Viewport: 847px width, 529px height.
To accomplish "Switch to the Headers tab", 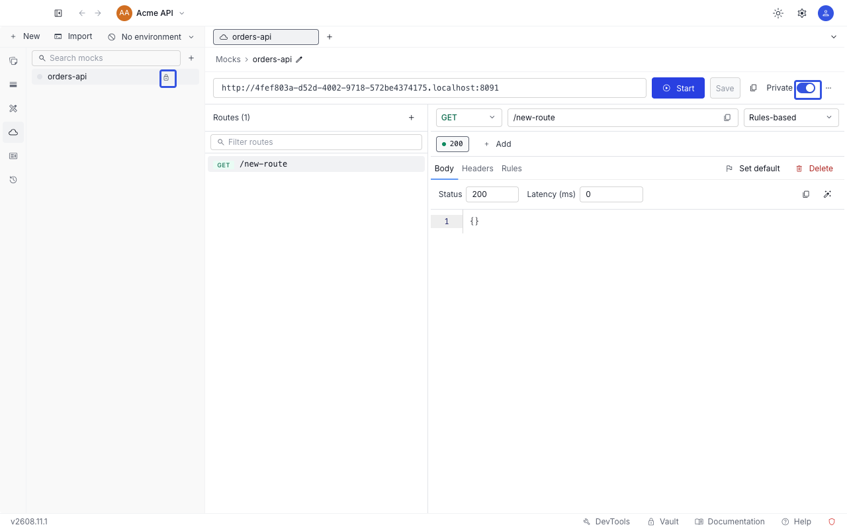I will 478,169.
